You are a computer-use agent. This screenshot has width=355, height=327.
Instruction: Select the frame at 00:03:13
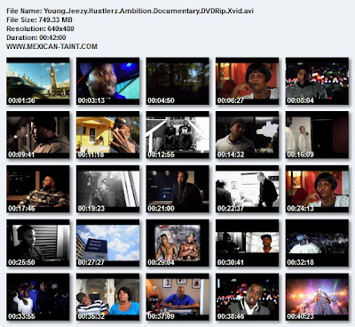pyautogui.click(x=107, y=81)
